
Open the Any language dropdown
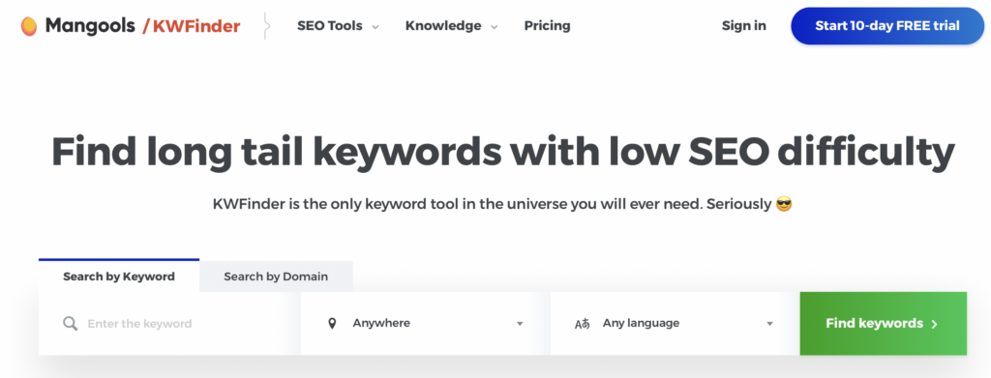click(675, 323)
